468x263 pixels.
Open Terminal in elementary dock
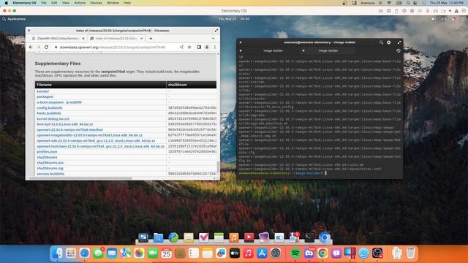(309, 237)
